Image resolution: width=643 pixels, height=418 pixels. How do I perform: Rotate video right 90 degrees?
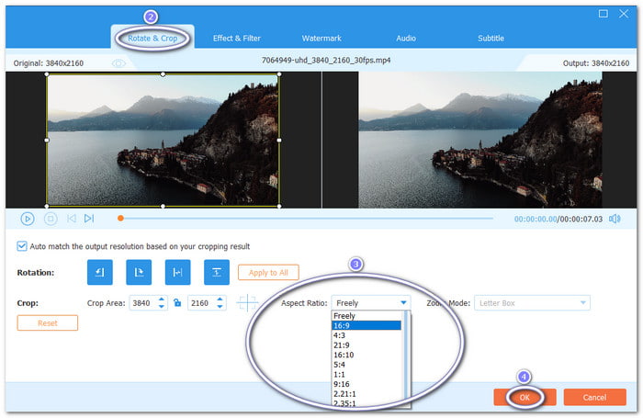[139, 272]
